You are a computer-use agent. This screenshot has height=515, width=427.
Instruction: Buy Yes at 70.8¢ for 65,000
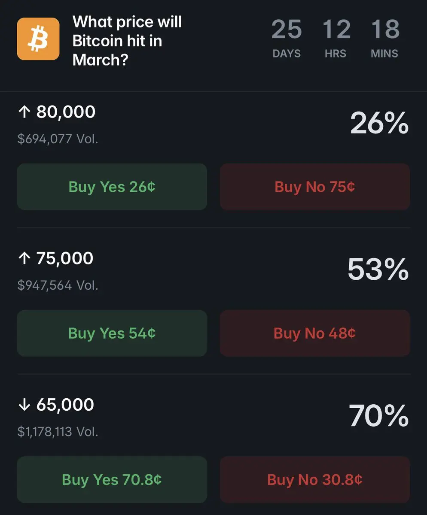(112, 479)
